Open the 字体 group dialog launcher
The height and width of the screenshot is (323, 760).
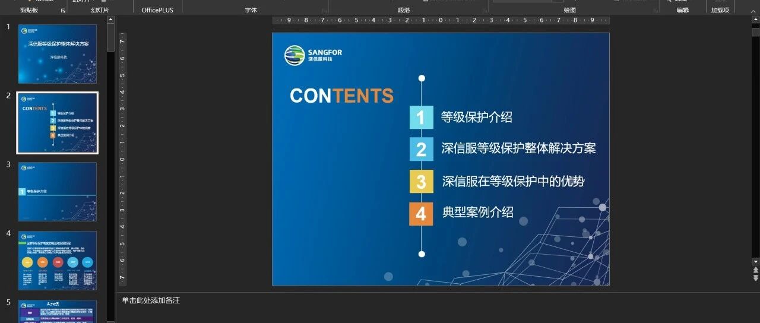325,11
